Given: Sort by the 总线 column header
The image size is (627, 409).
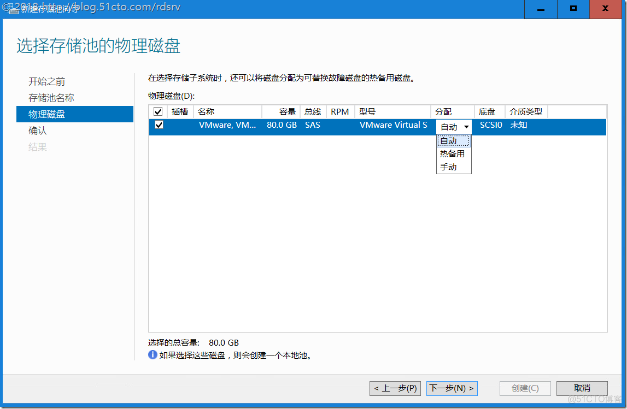Looking at the screenshot, I should tap(313, 112).
